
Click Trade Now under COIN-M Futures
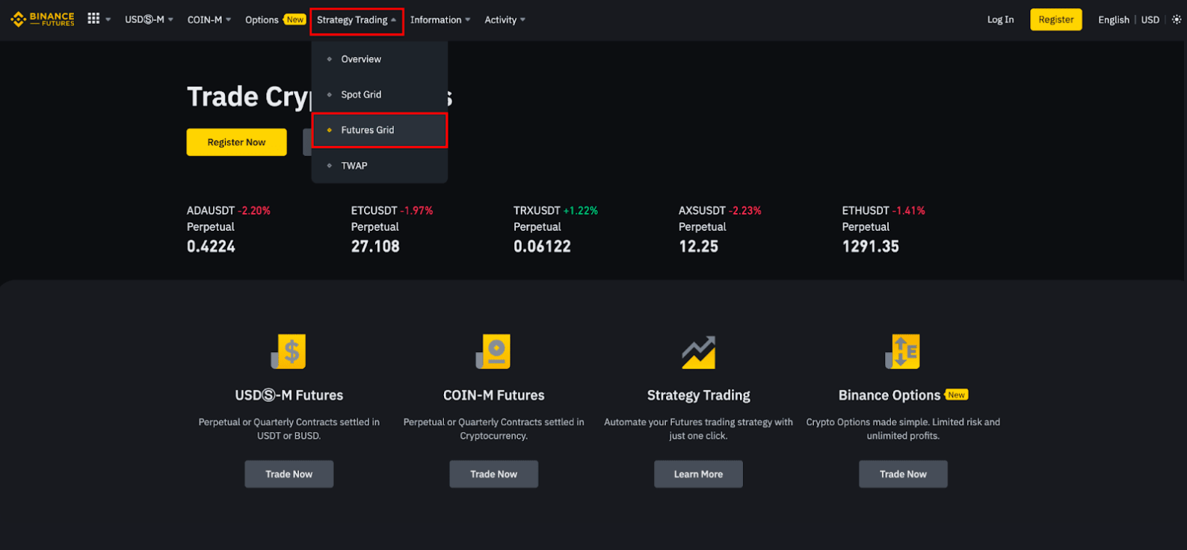[493, 474]
